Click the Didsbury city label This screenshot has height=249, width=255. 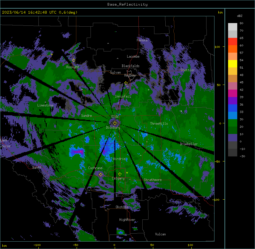pyautogui.click(x=113, y=127)
